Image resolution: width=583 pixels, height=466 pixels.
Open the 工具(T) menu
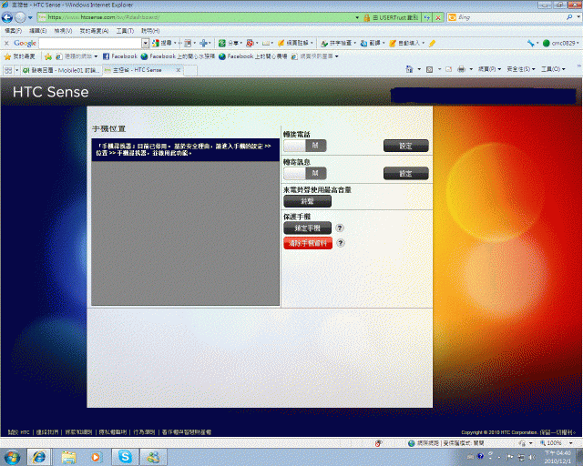pyautogui.click(x=125, y=31)
